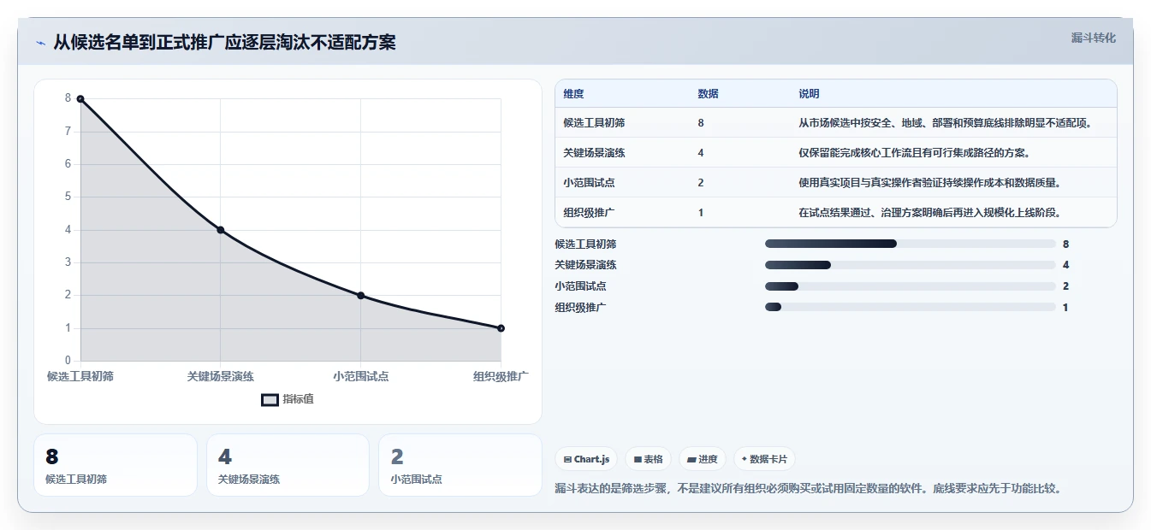Image resolution: width=1151 pixels, height=530 pixels.
Task: Click the 数据卡片 chip
Action: click(764, 459)
